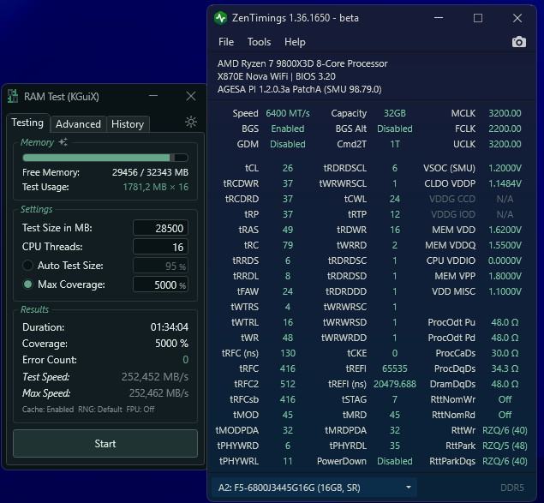Click the tRAS value 49
The image size is (544, 503).
click(x=288, y=230)
